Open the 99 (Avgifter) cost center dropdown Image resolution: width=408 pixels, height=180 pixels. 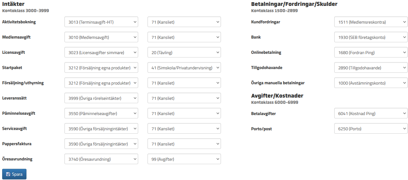[x=184, y=159]
